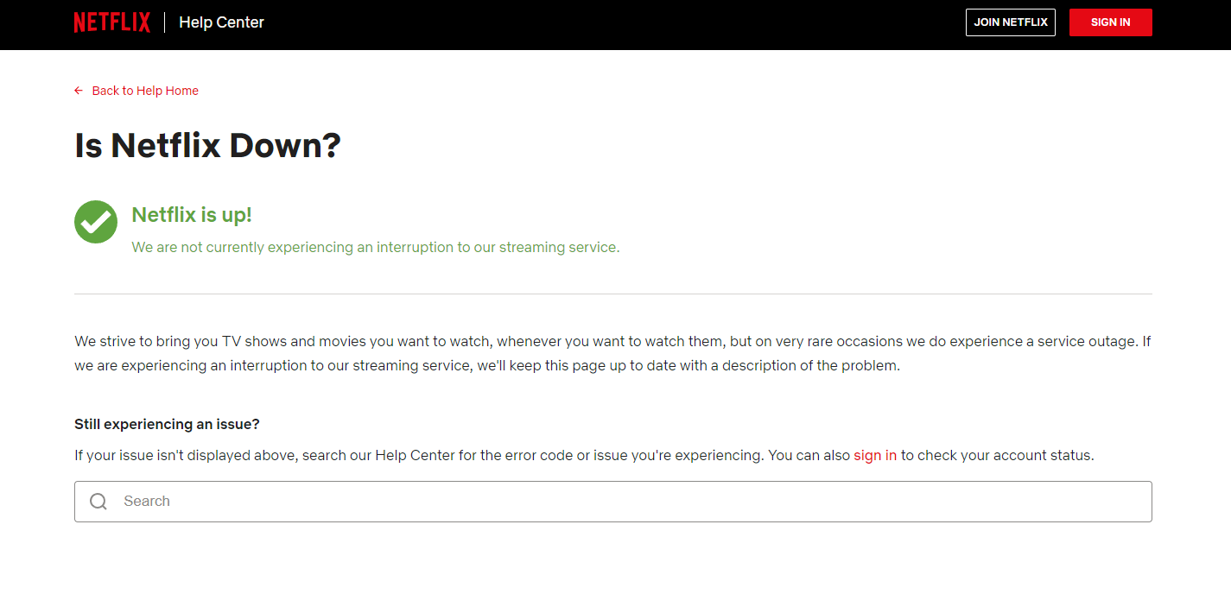Viewport: 1231px width, 594px height.
Task: Click the "Still experiencing an issue?" heading
Action: (166, 424)
